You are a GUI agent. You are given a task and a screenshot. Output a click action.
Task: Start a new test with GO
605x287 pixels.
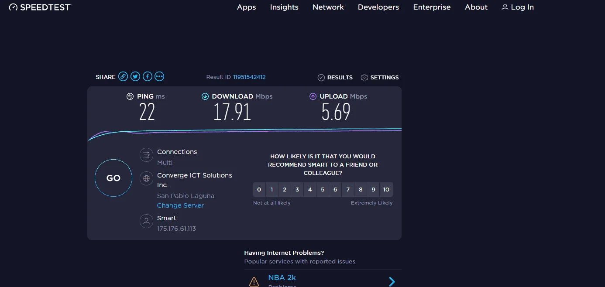click(113, 178)
